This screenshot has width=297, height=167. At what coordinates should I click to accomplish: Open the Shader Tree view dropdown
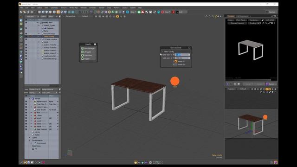(35, 90)
